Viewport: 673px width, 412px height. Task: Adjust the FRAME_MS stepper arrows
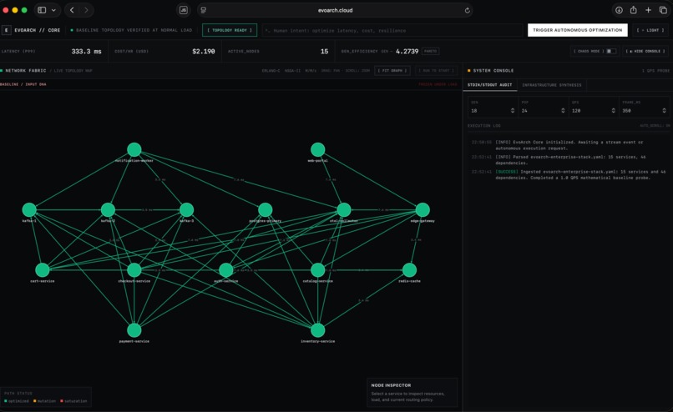tap(664, 111)
